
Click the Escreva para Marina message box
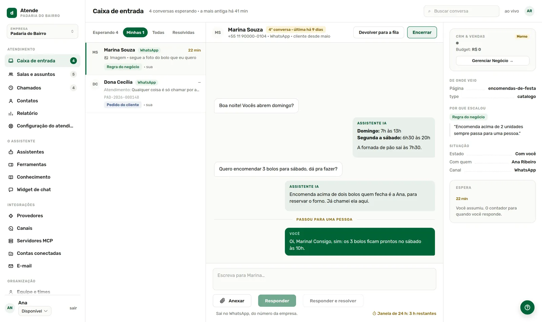coord(325,279)
